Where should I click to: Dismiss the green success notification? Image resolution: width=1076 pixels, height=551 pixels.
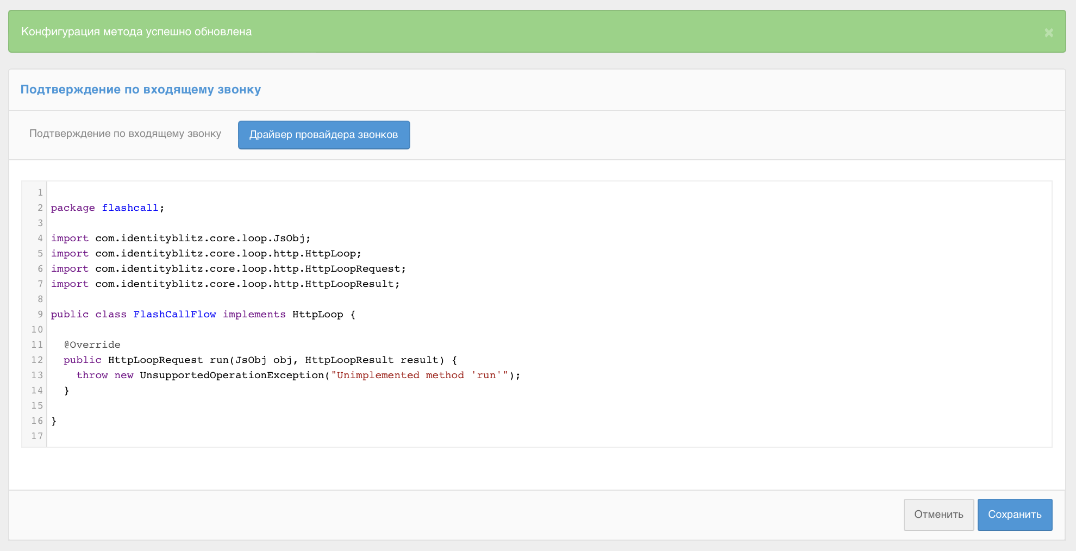1048,33
